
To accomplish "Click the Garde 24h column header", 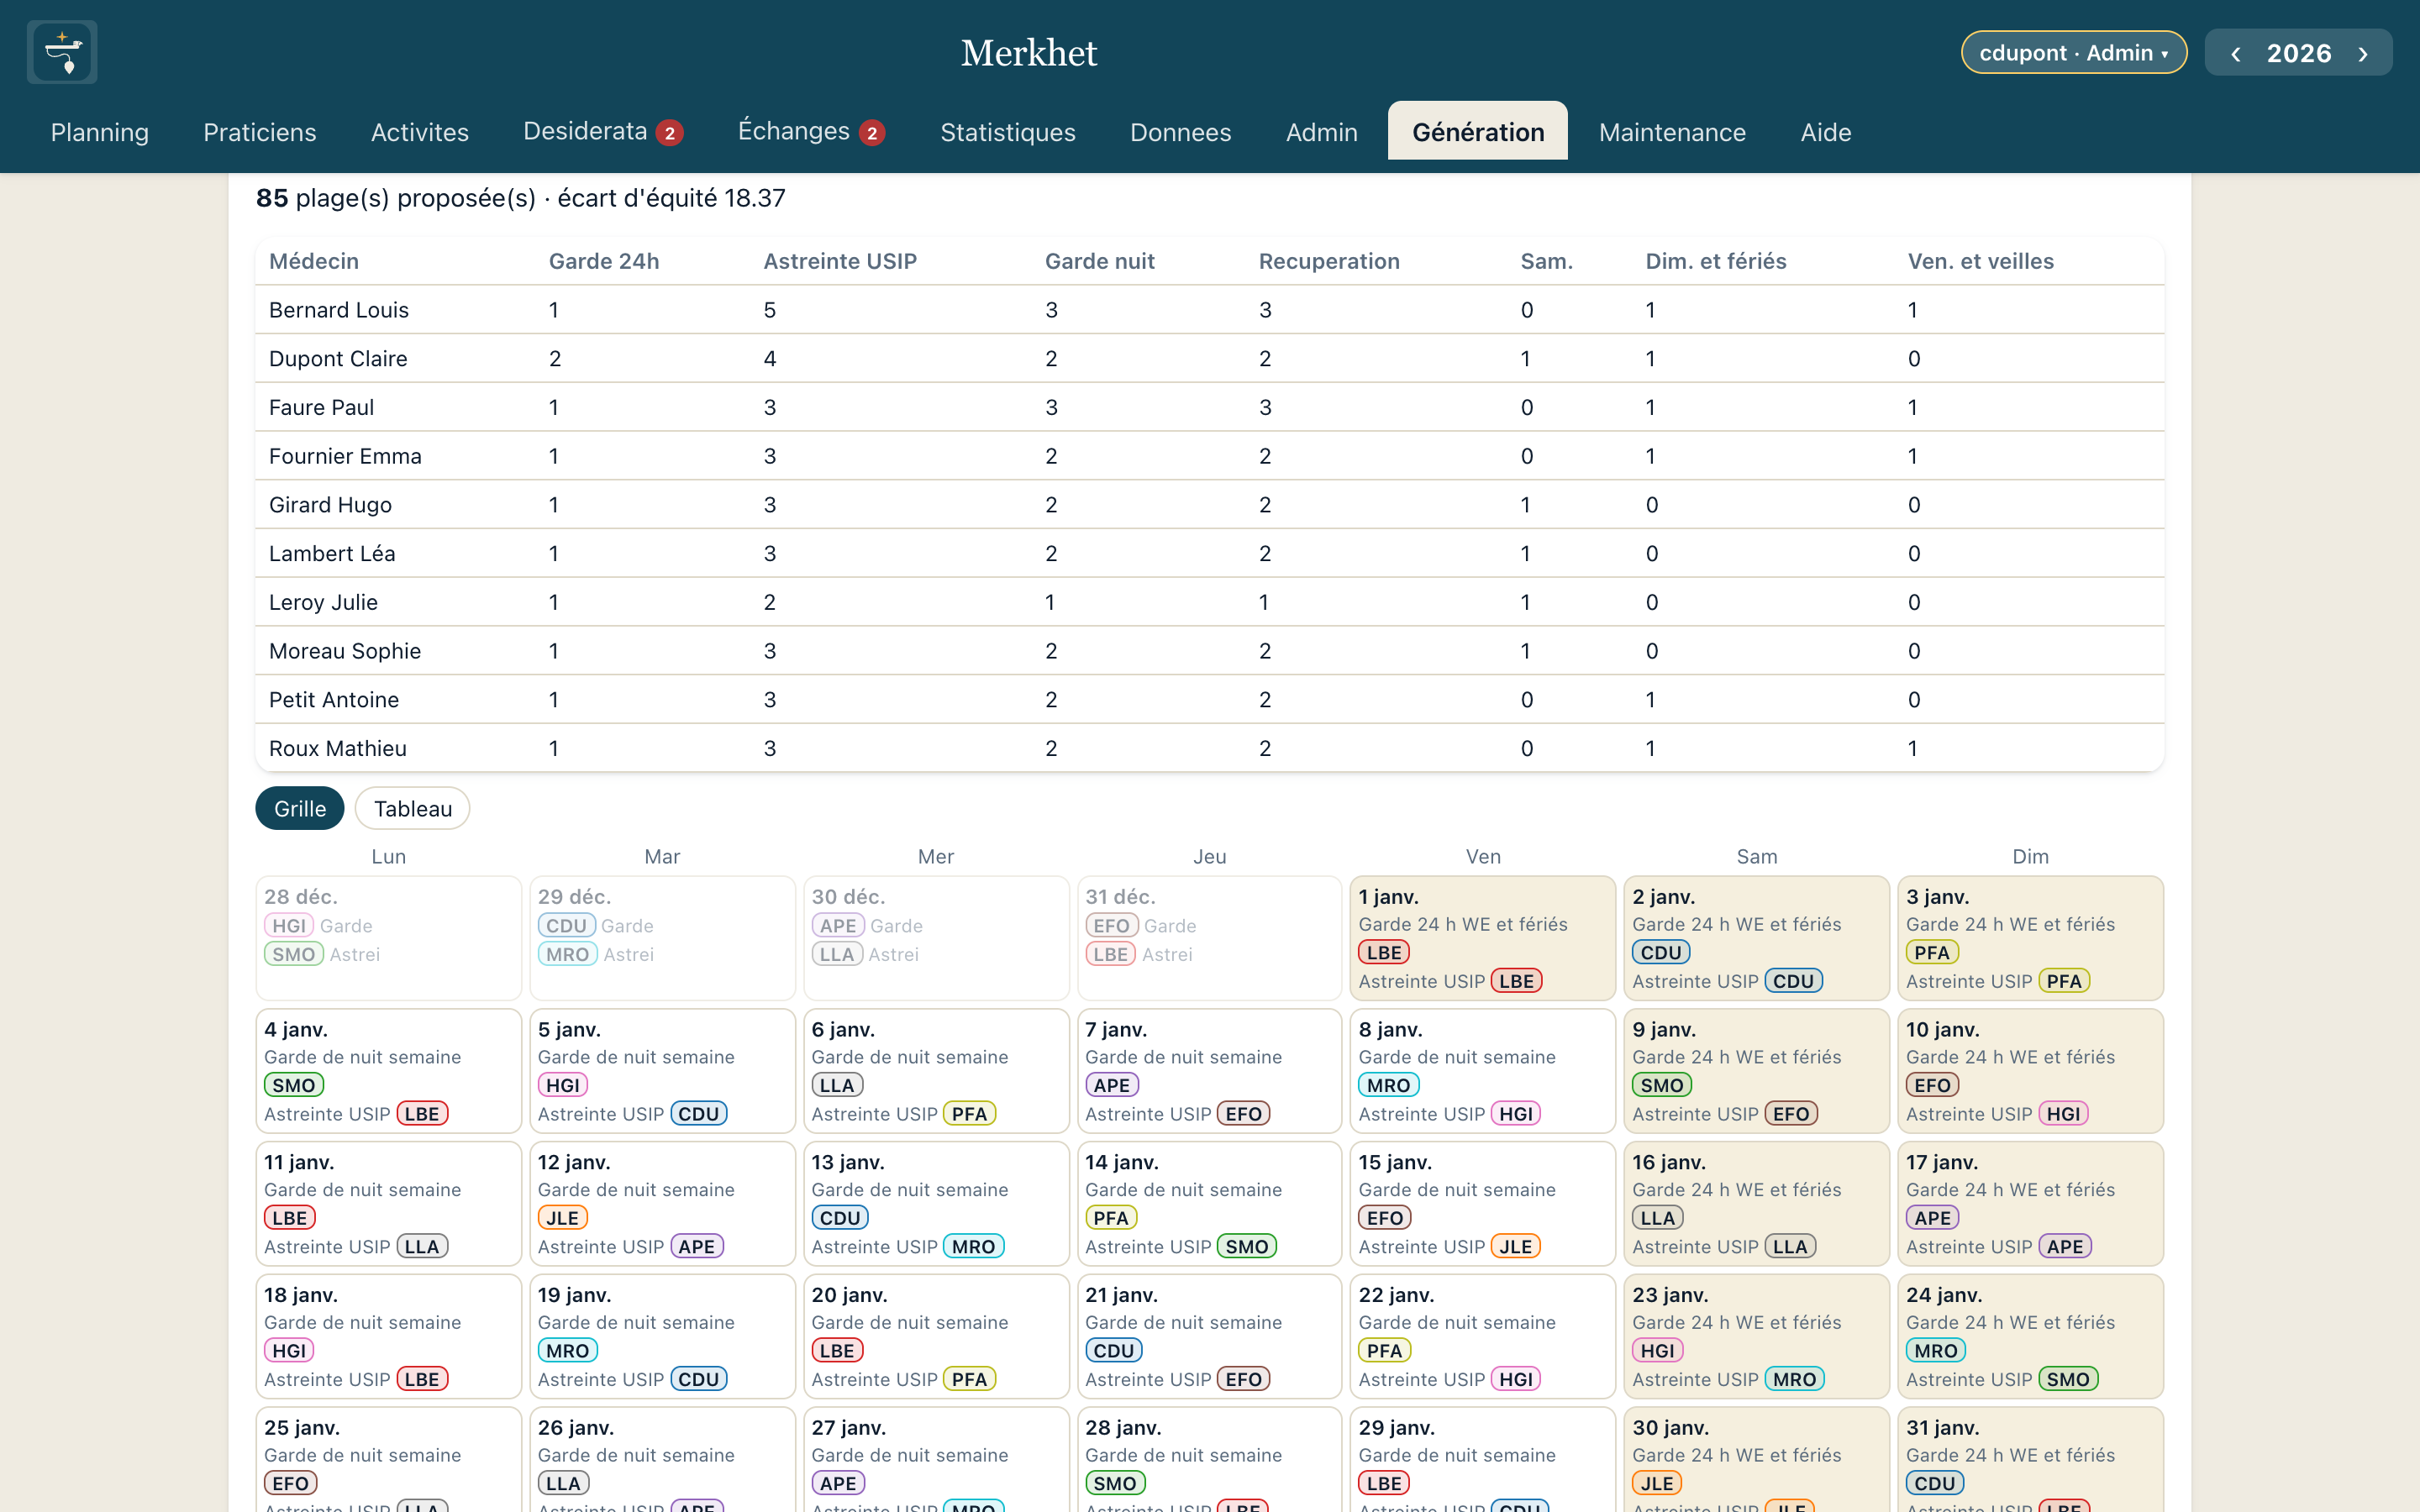I will pyautogui.click(x=604, y=261).
